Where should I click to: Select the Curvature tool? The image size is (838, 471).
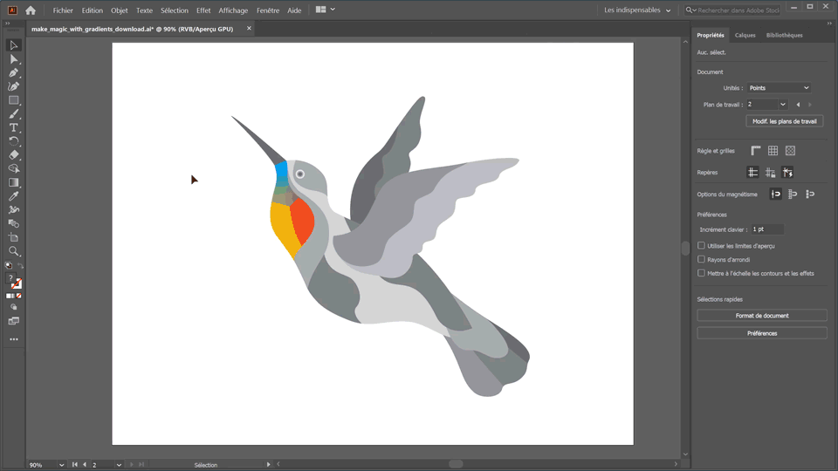tap(14, 86)
